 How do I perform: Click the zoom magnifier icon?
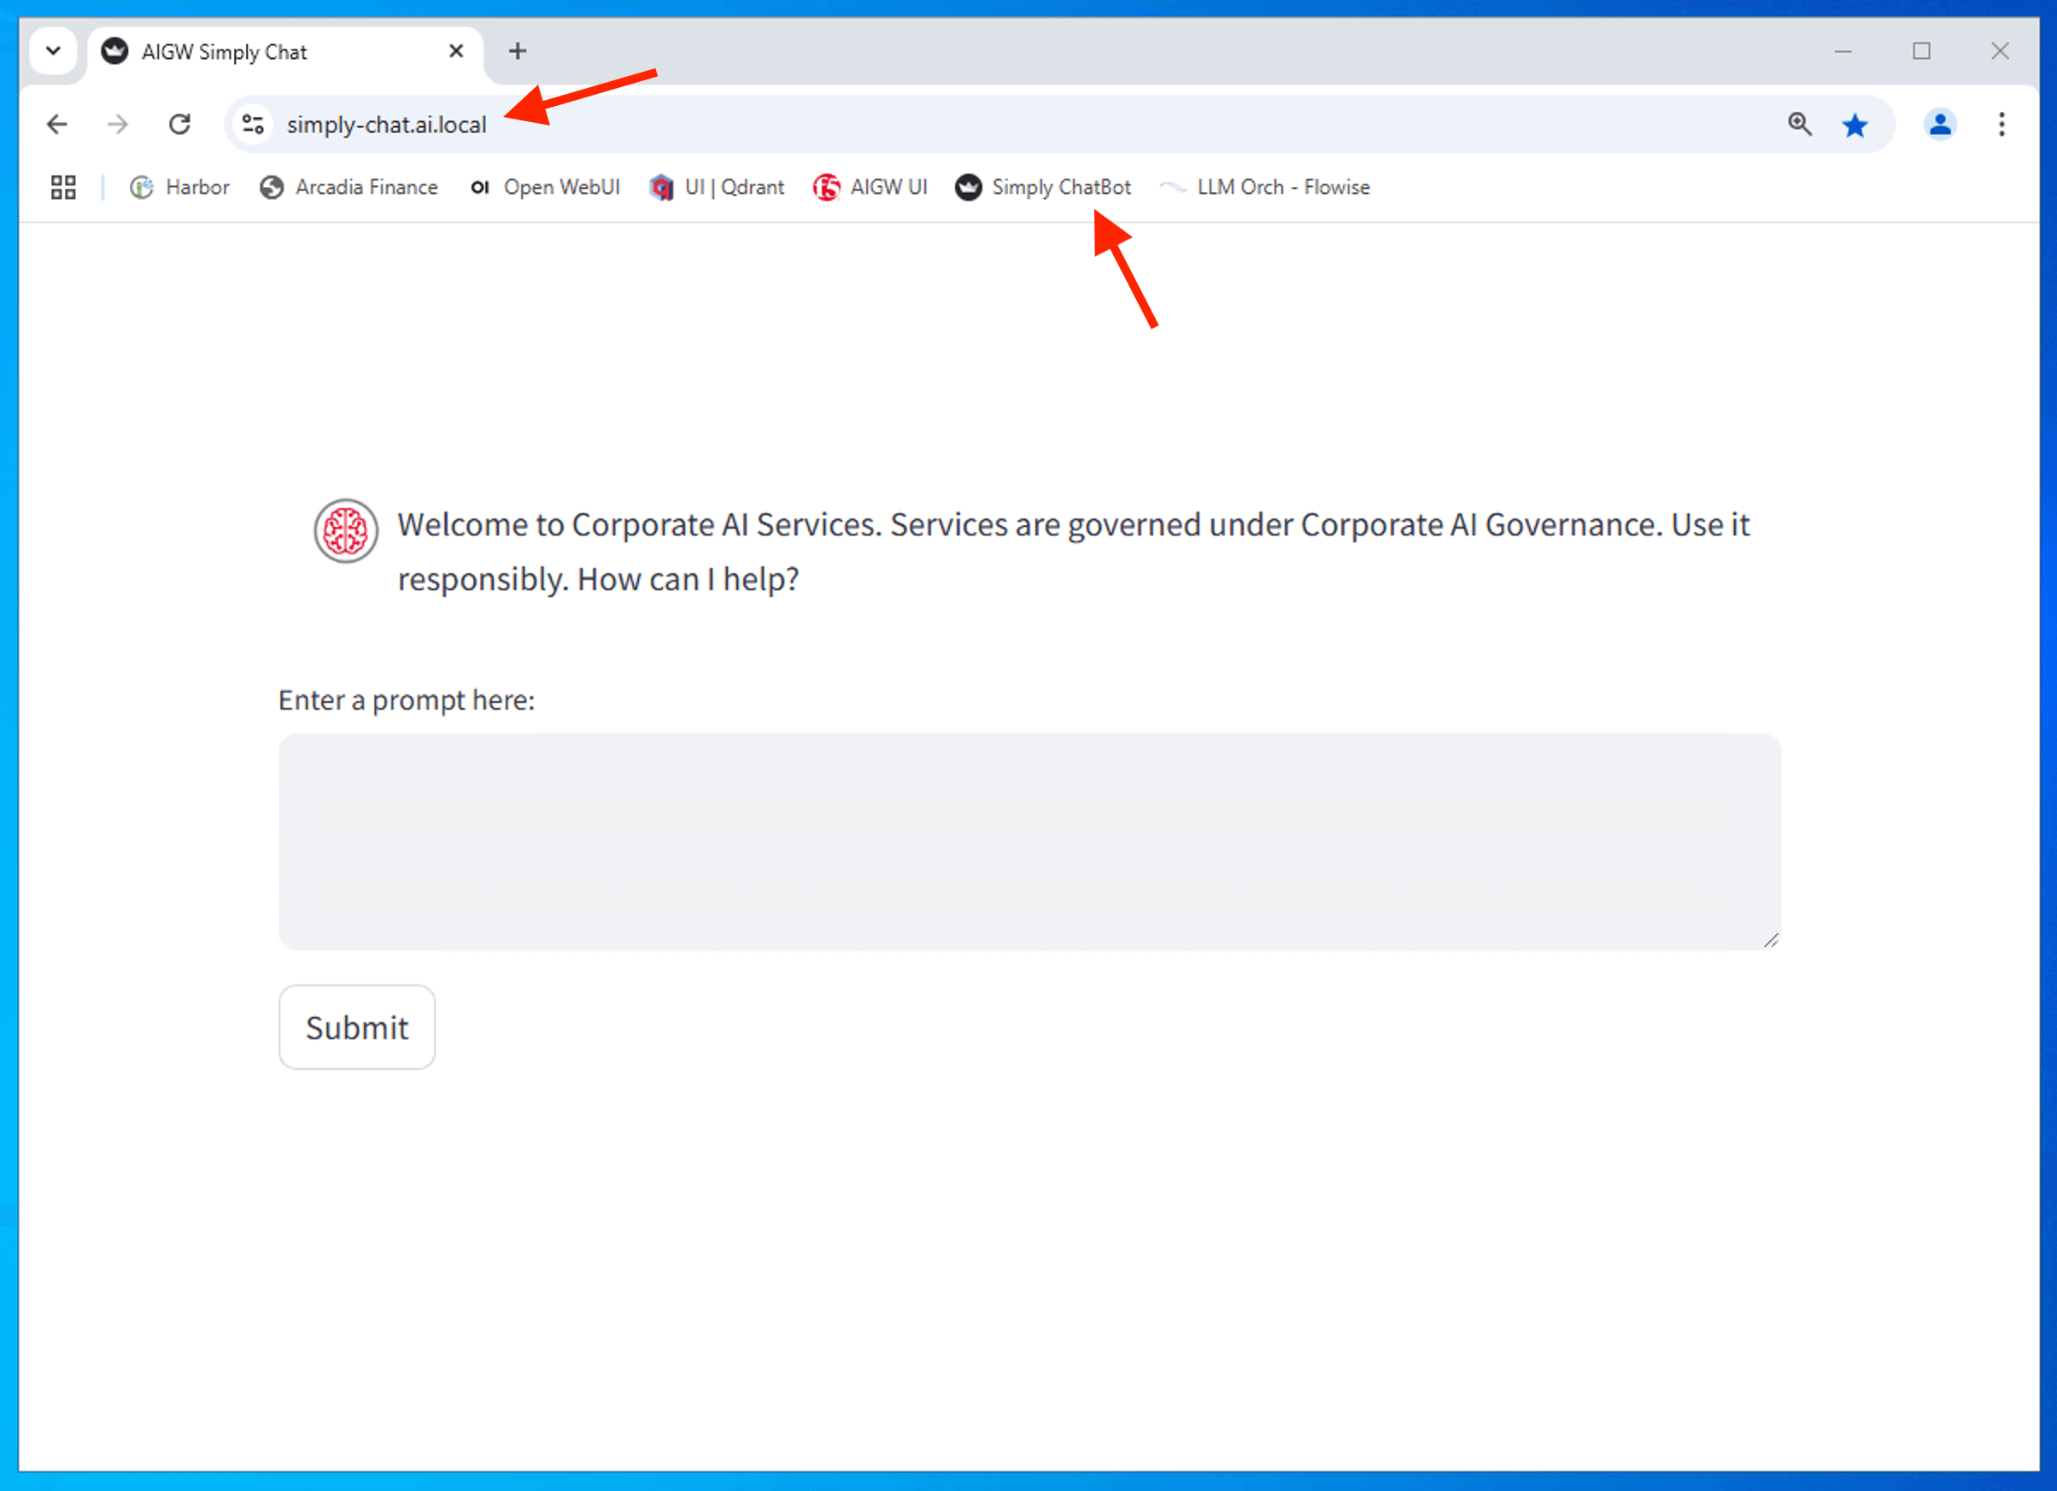tap(1799, 125)
